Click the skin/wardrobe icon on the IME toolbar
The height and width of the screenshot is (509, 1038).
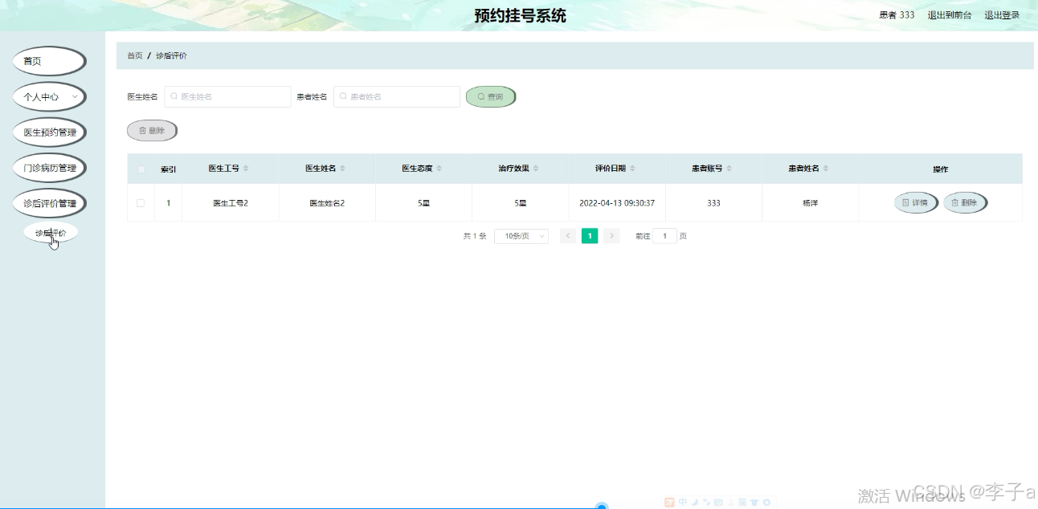pyautogui.click(x=754, y=502)
